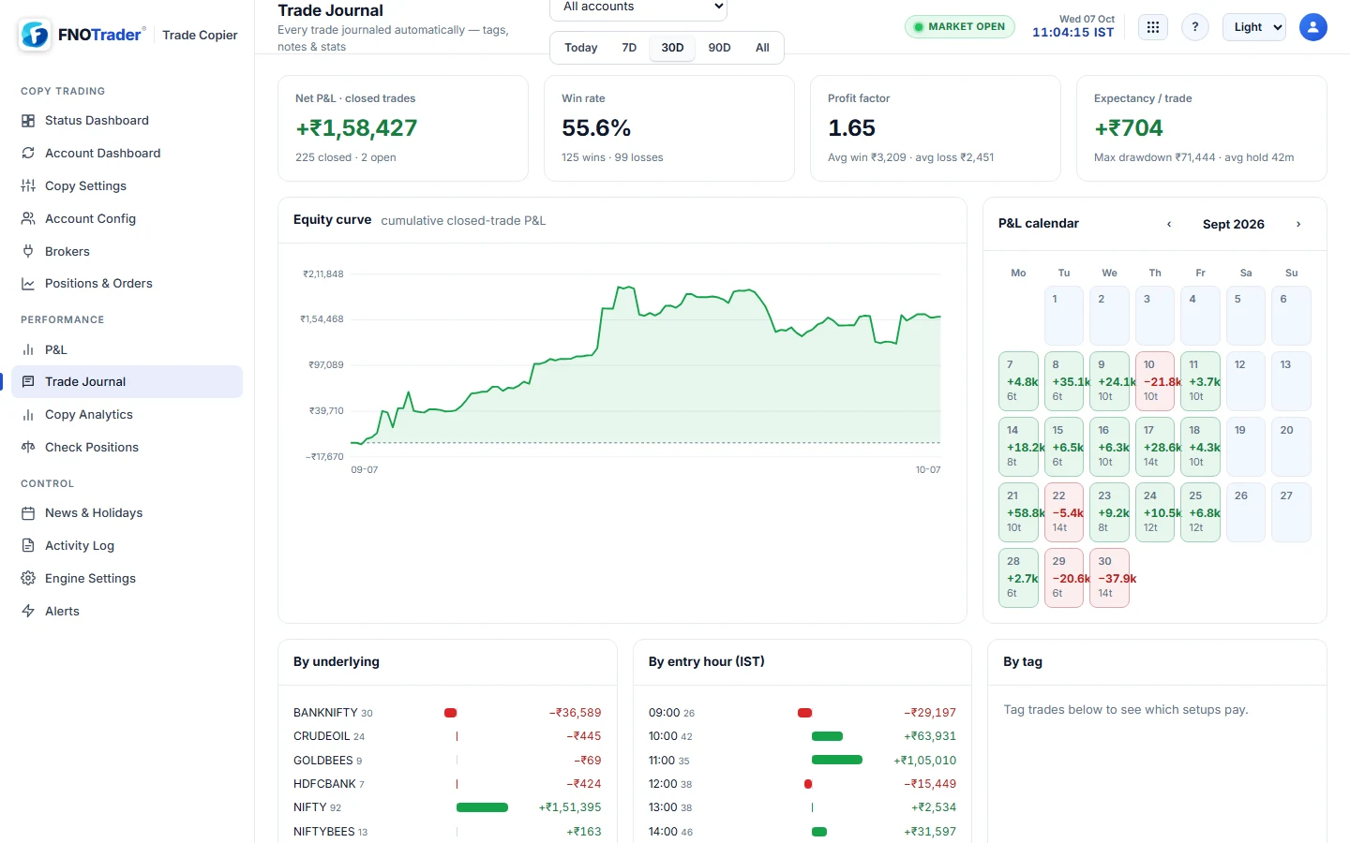Open Account Config page

pyautogui.click(x=127, y=219)
